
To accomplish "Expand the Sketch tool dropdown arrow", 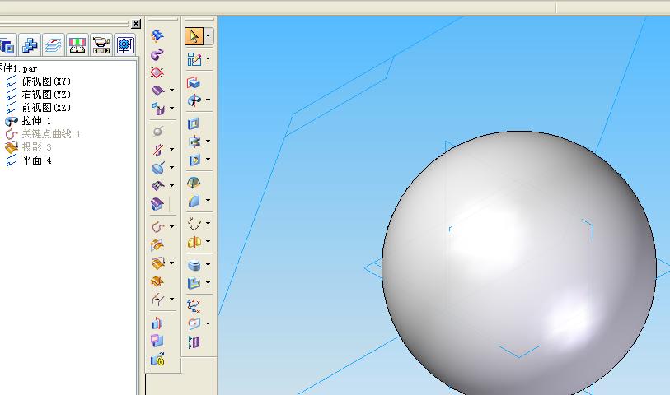I will pos(208,59).
